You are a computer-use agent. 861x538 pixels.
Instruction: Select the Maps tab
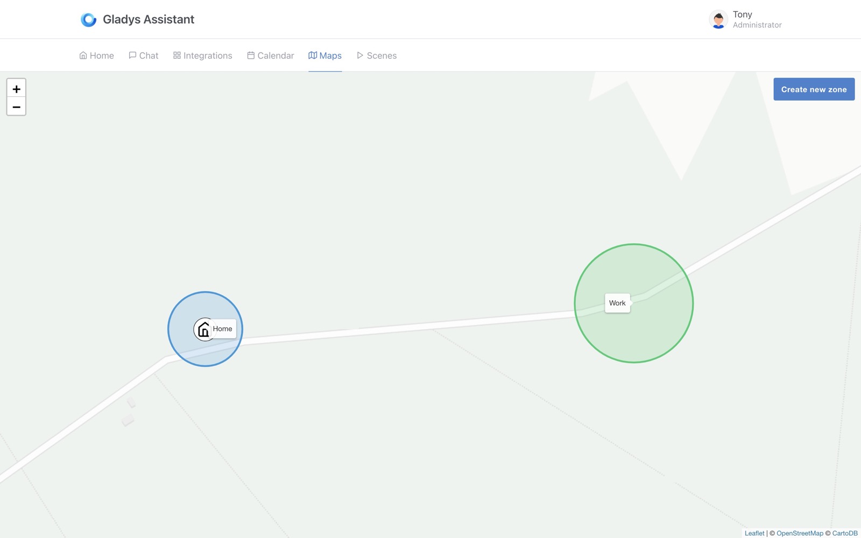click(x=325, y=55)
